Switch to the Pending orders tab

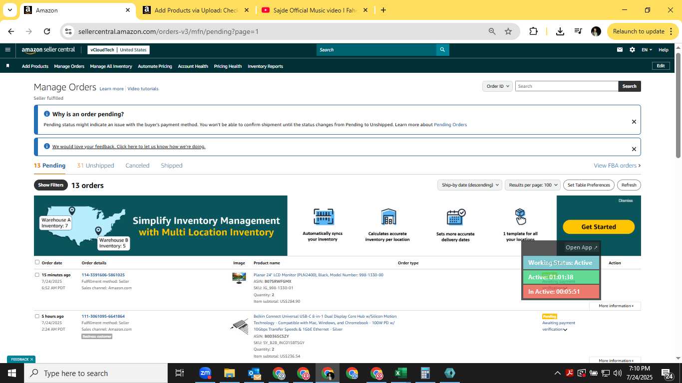[x=49, y=166]
